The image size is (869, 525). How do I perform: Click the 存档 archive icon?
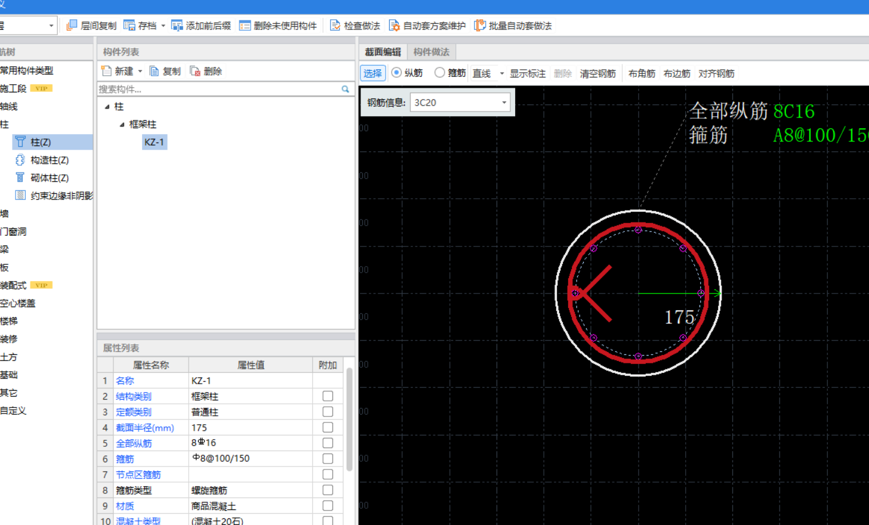[130, 25]
